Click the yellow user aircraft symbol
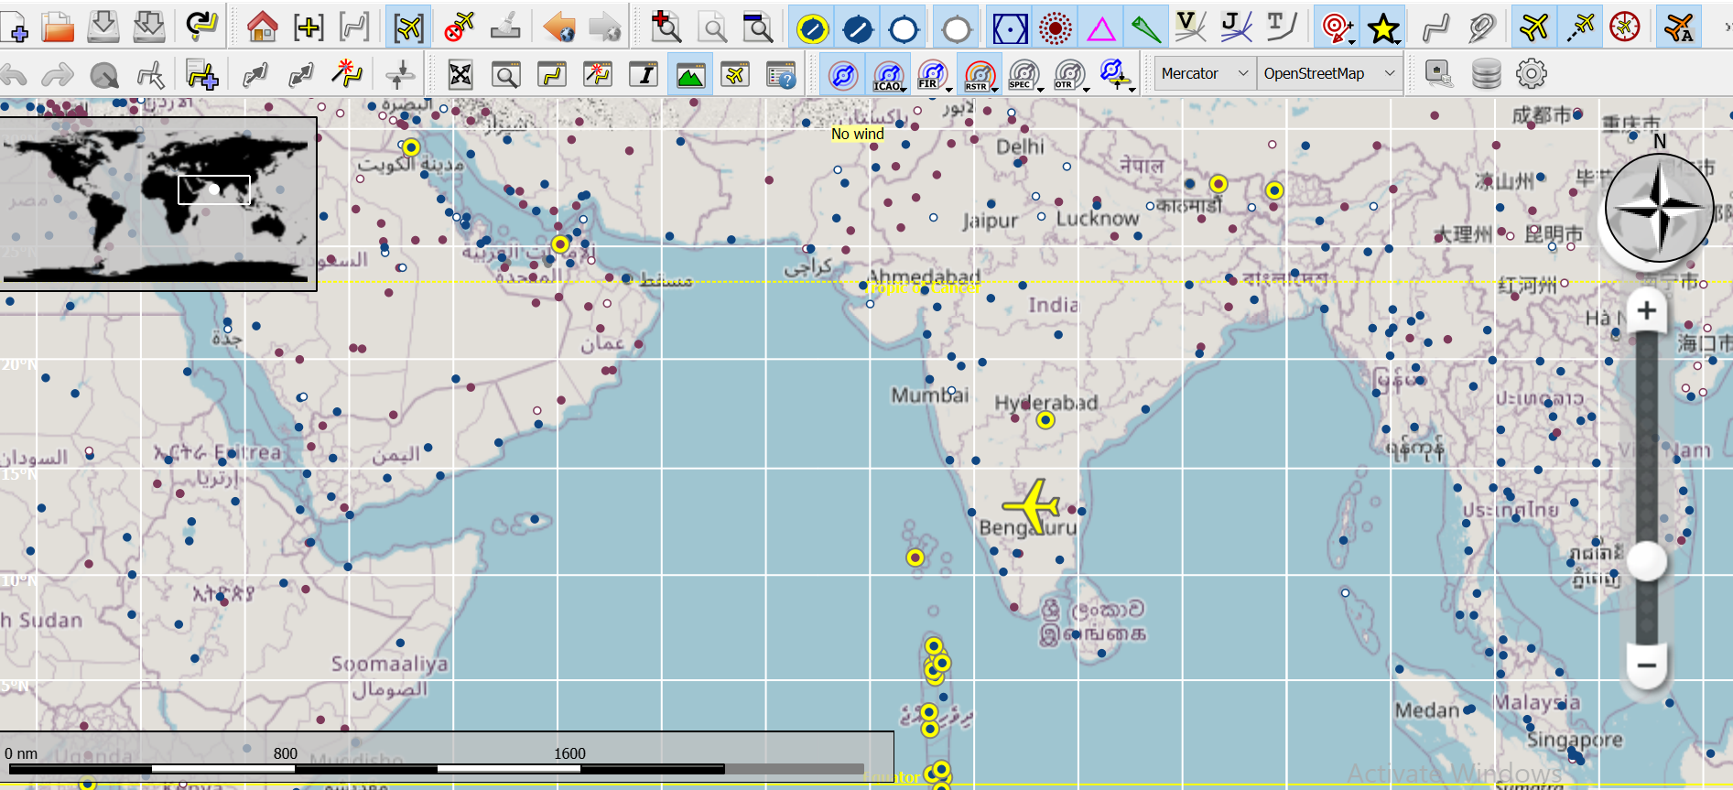 click(1033, 504)
